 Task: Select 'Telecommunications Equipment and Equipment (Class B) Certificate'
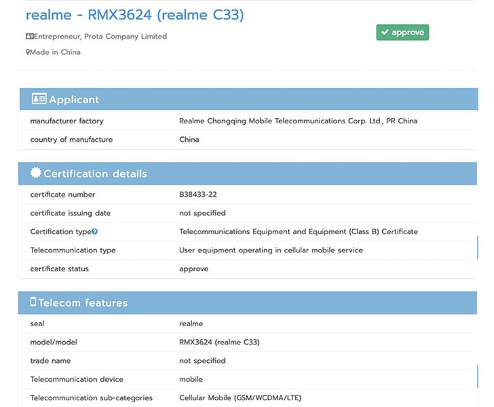coord(299,231)
